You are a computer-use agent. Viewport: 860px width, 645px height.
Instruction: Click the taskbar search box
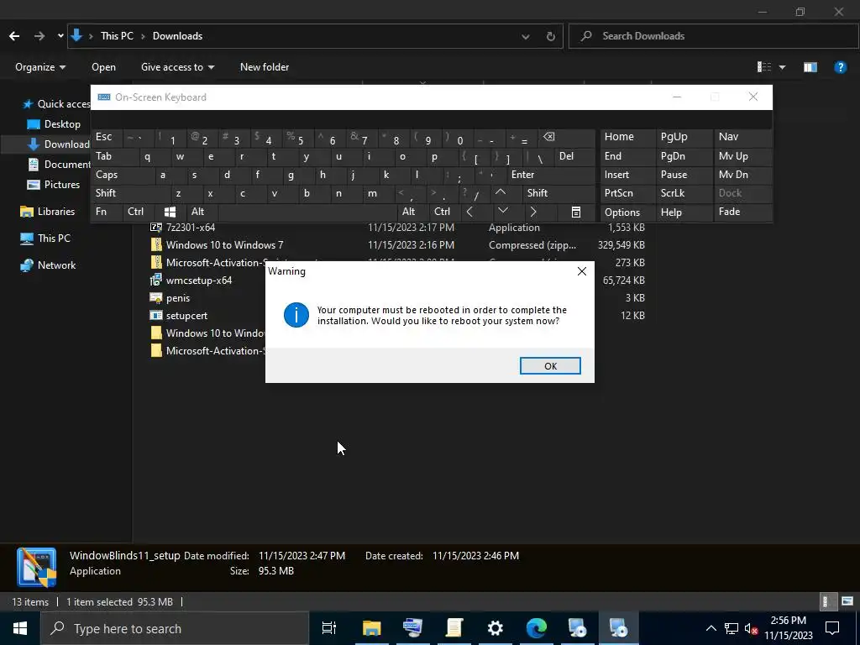[175, 628]
